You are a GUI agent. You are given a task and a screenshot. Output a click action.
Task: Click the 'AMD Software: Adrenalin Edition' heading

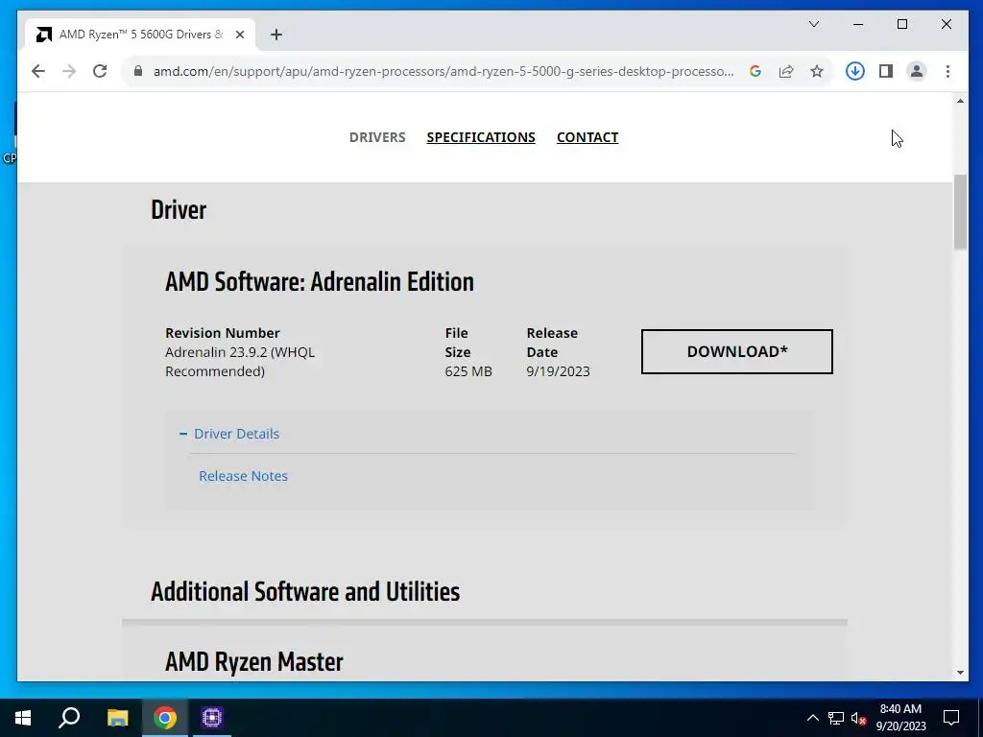(319, 281)
